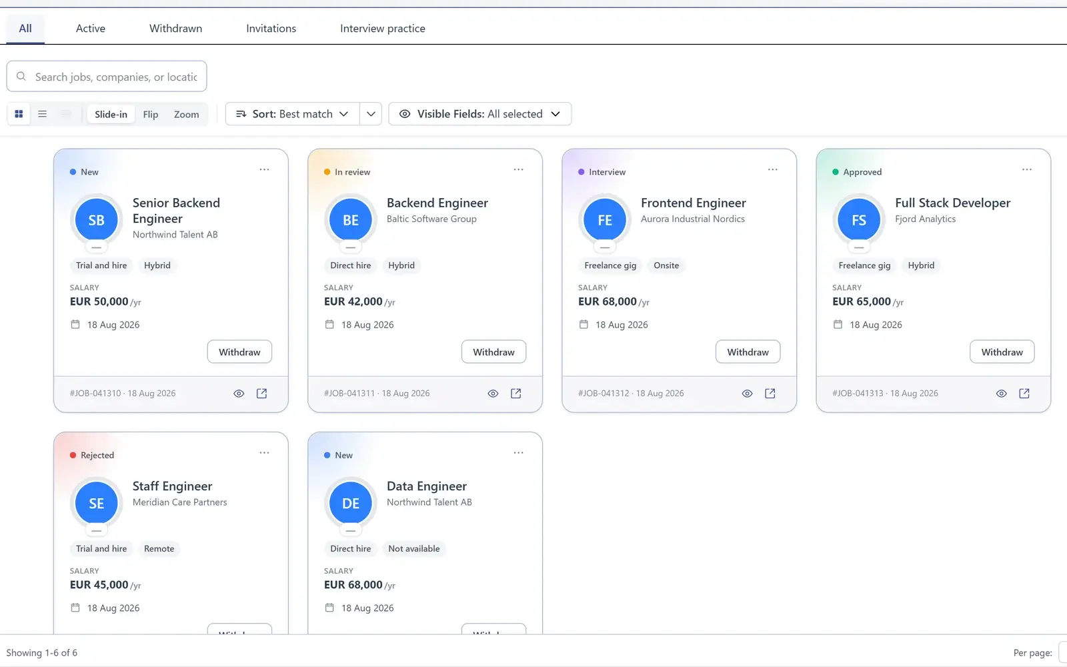Switch to grid view layout icon
Image resolution: width=1067 pixels, height=667 pixels.
pyautogui.click(x=19, y=114)
